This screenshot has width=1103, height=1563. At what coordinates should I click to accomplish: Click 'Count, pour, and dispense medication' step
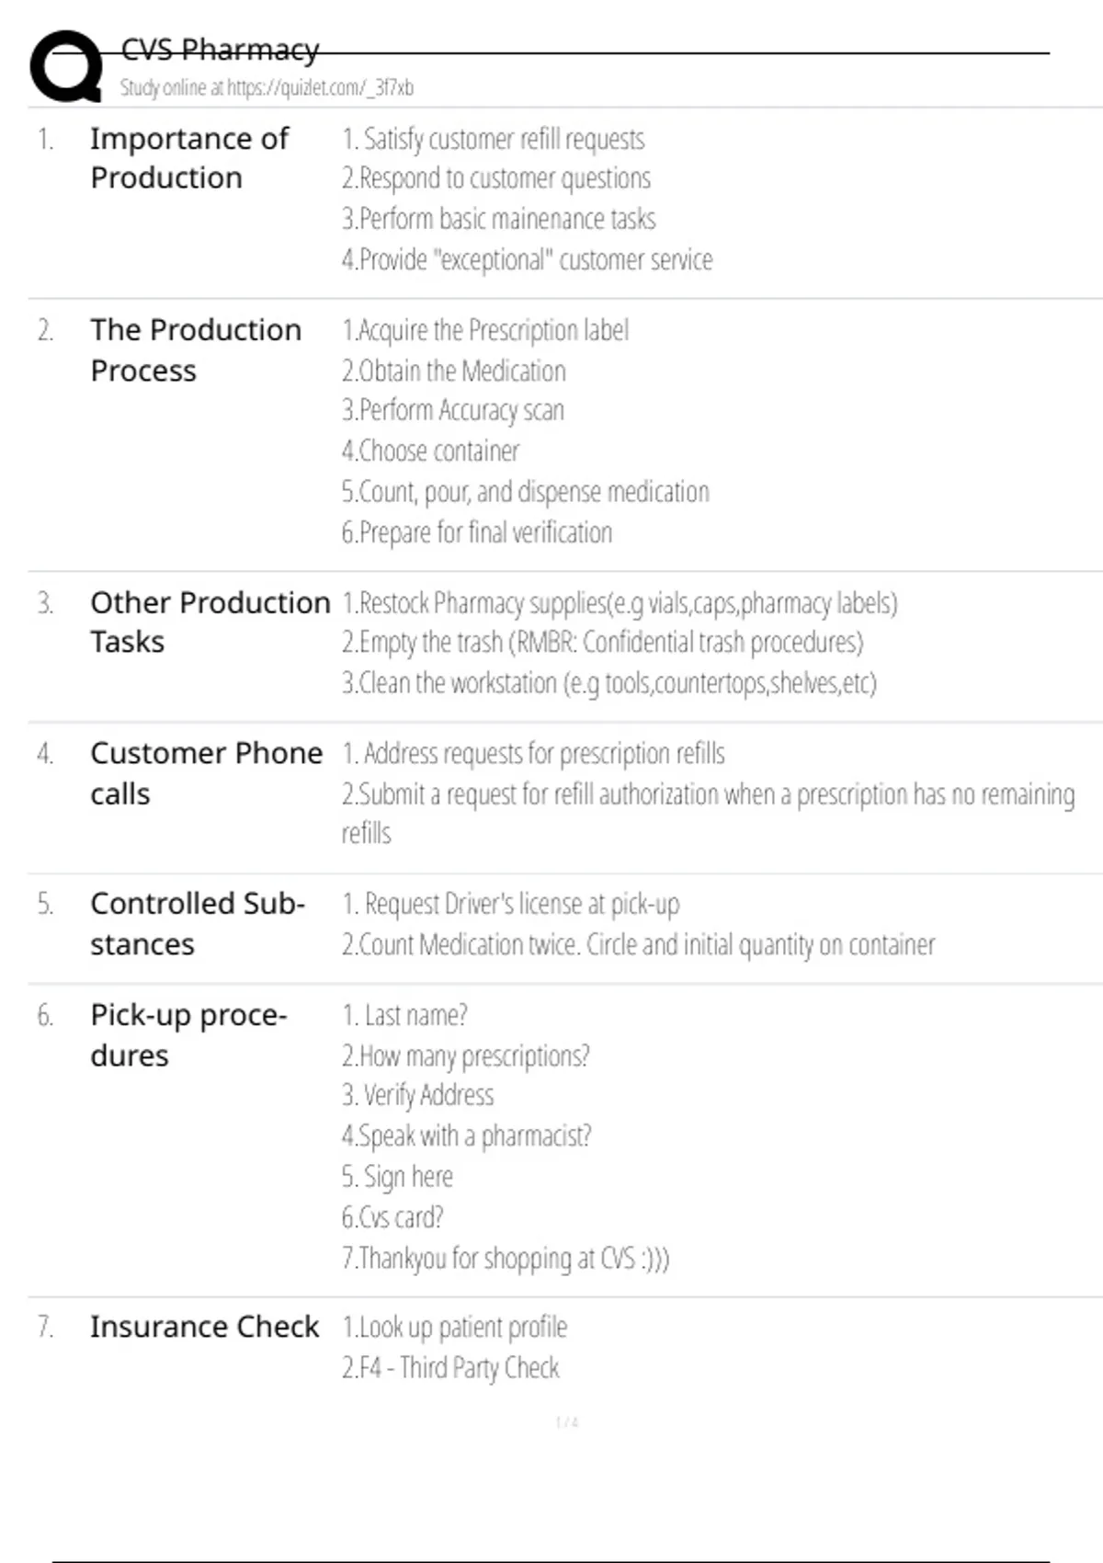click(525, 492)
